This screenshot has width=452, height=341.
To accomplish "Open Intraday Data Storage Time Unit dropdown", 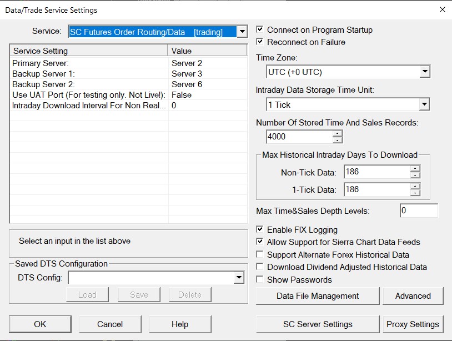I will click(425, 104).
